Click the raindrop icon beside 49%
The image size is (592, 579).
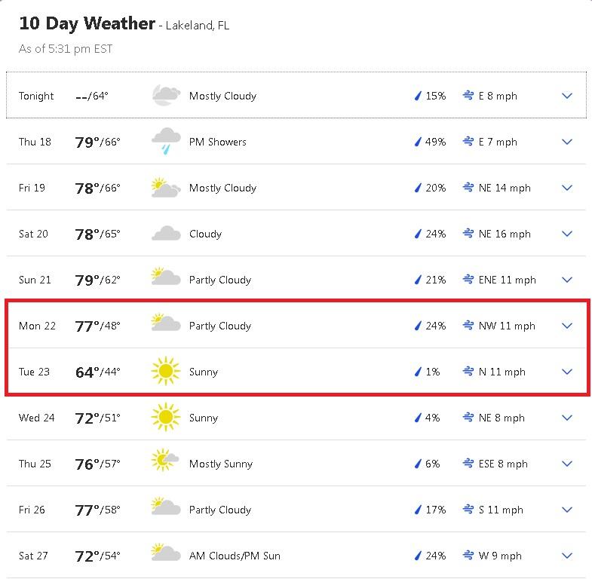click(x=418, y=142)
